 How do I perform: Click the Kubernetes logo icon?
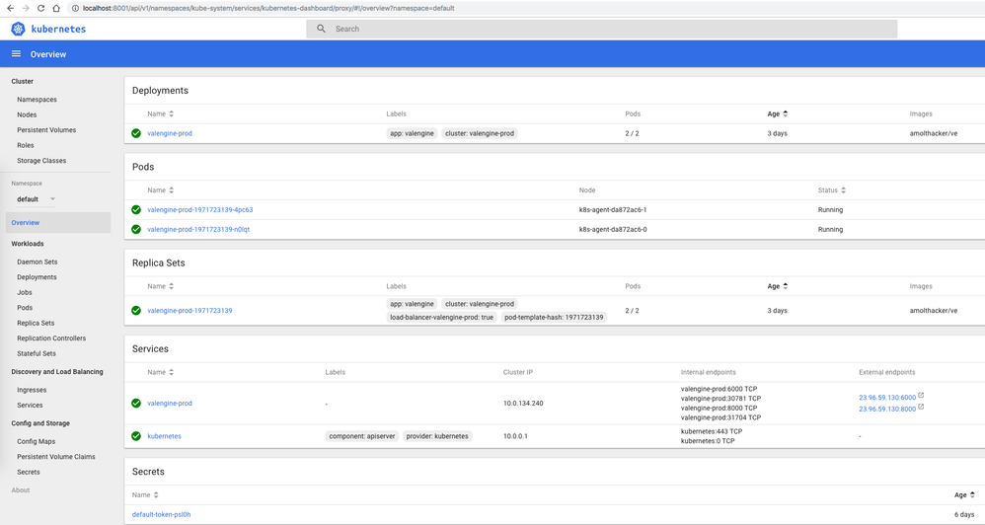pos(18,29)
